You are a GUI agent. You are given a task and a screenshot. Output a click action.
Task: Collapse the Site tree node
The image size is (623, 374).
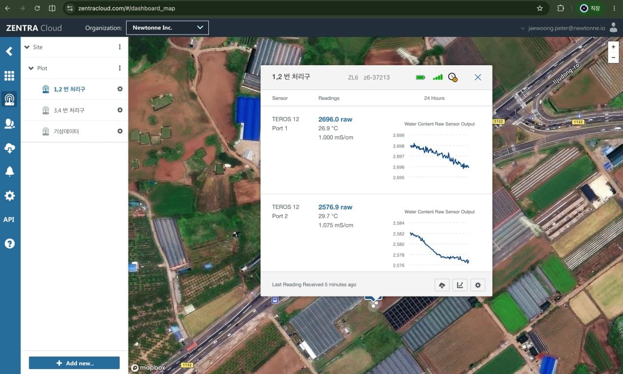(x=27, y=47)
